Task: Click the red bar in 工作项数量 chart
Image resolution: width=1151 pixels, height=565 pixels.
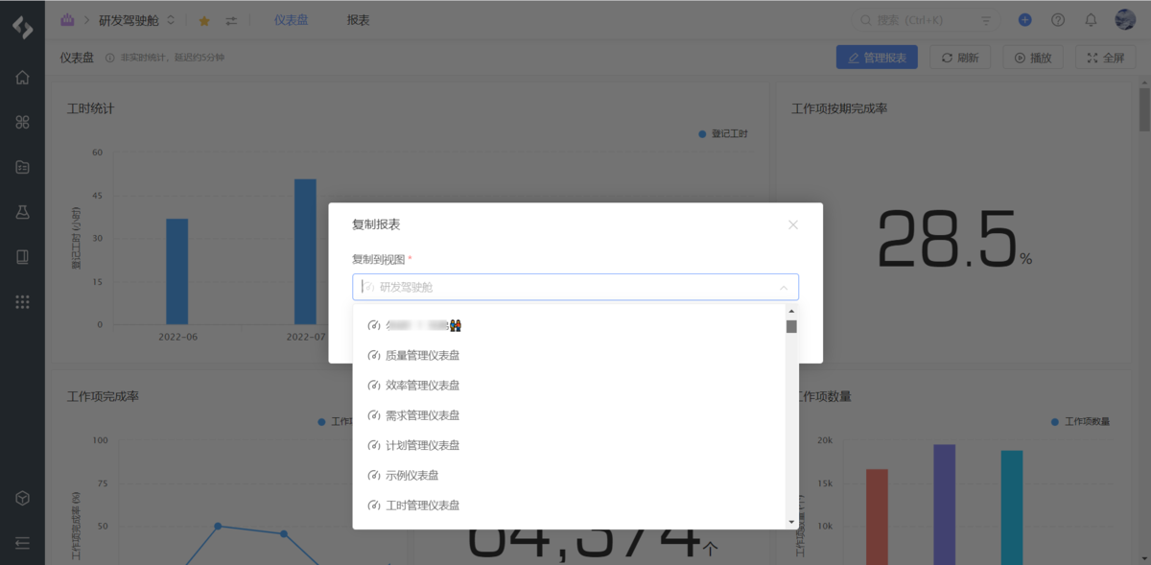Action: coord(877,516)
